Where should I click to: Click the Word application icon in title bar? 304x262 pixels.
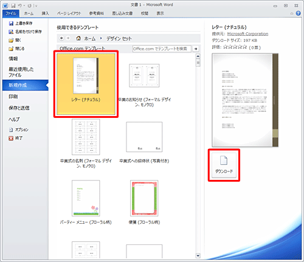[x=5, y=5]
